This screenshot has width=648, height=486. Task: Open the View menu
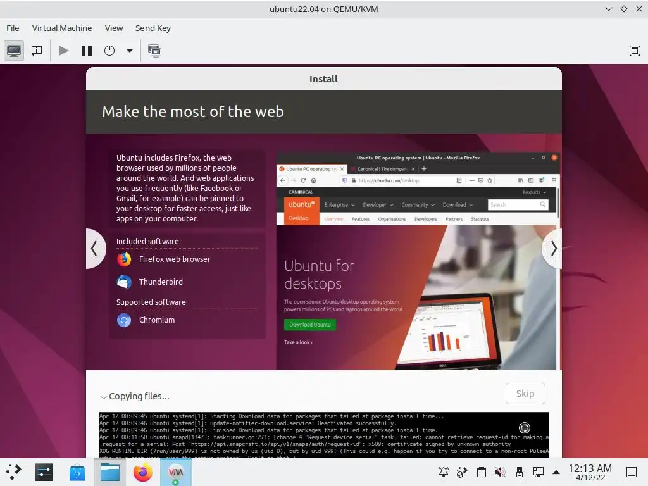[x=114, y=28]
